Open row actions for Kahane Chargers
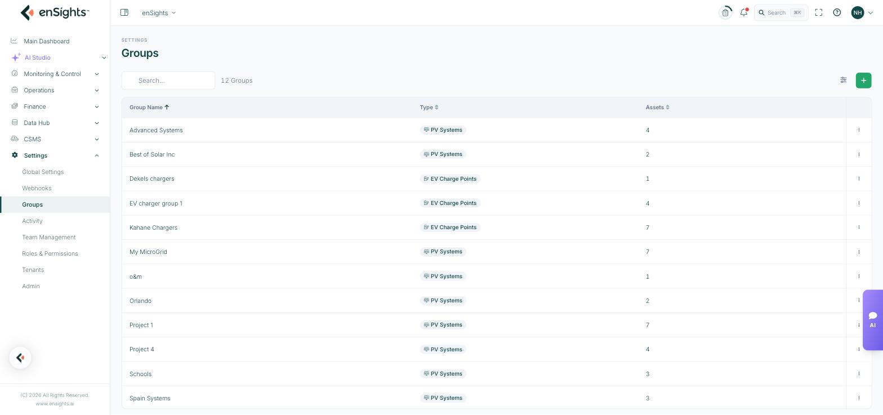 (859, 227)
